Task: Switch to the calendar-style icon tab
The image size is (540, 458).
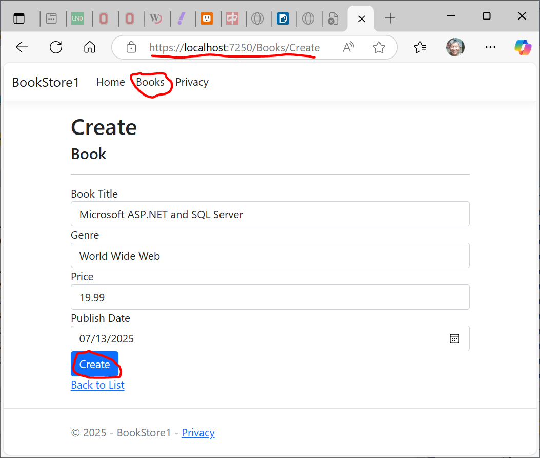Action: coord(51,18)
